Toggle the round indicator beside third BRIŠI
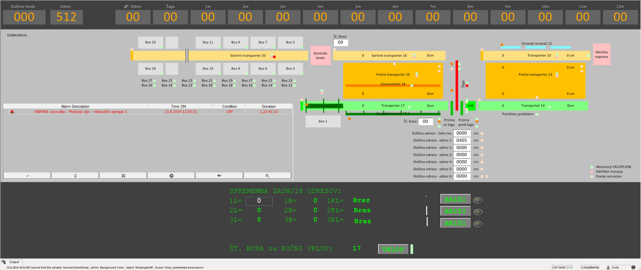The height and width of the screenshot is (270, 641). [478, 224]
